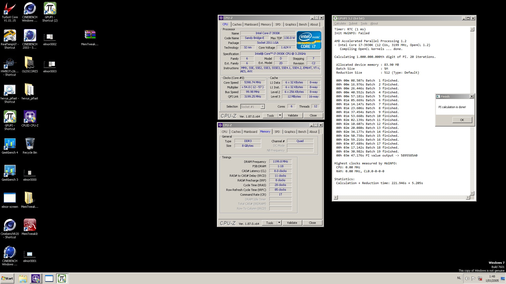Launch the GPUPI - Shortcut desktop icon
Image resolution: width=506 pixels, height=284 pixels.
[x=10, y=120]
